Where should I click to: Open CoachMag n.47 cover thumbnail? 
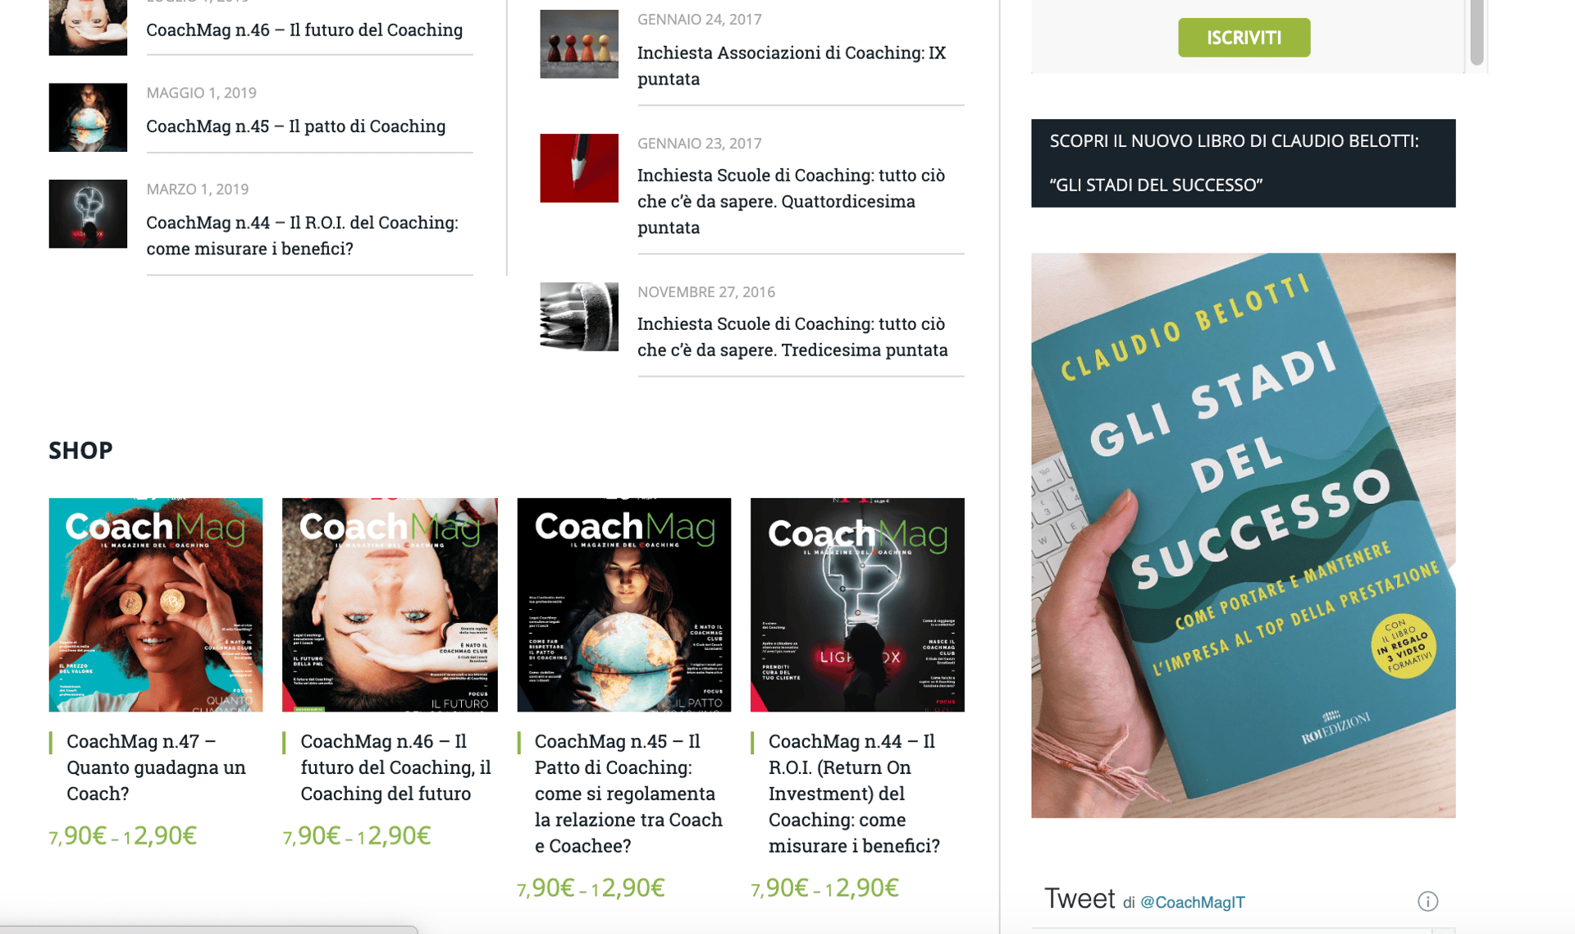pyautogui.click(x=156, y=605)
